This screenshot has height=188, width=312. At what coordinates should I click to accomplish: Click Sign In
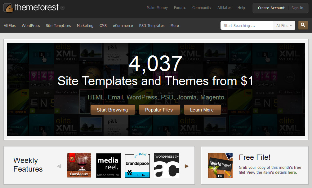297,8
